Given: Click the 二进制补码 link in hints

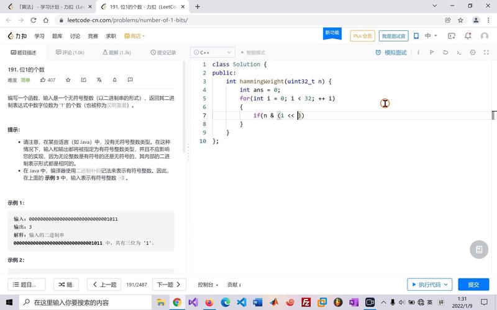Looking at the screenshot, I should [x=88, y=171].
